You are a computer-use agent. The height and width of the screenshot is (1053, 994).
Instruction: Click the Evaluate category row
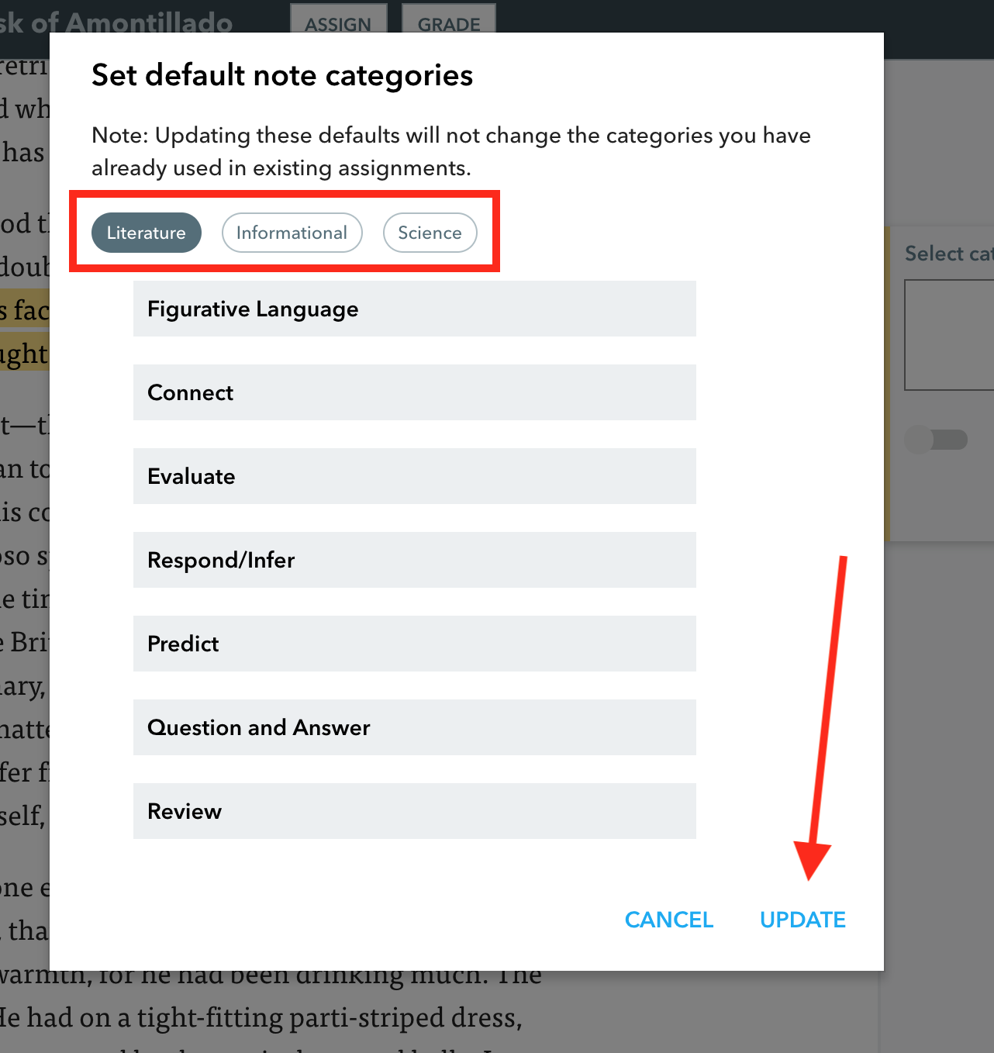click(x=414, y=476)
